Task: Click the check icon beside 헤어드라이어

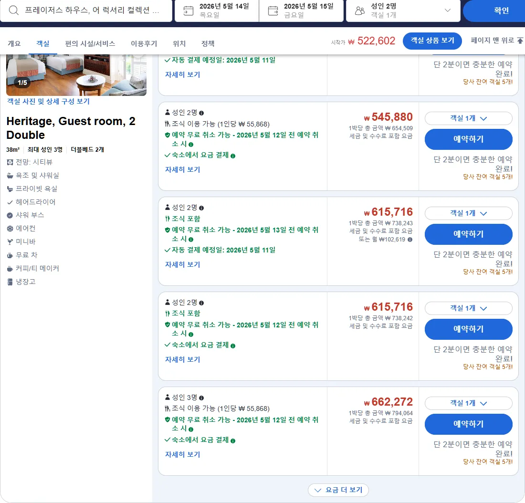Action: [x=10, y=202]
